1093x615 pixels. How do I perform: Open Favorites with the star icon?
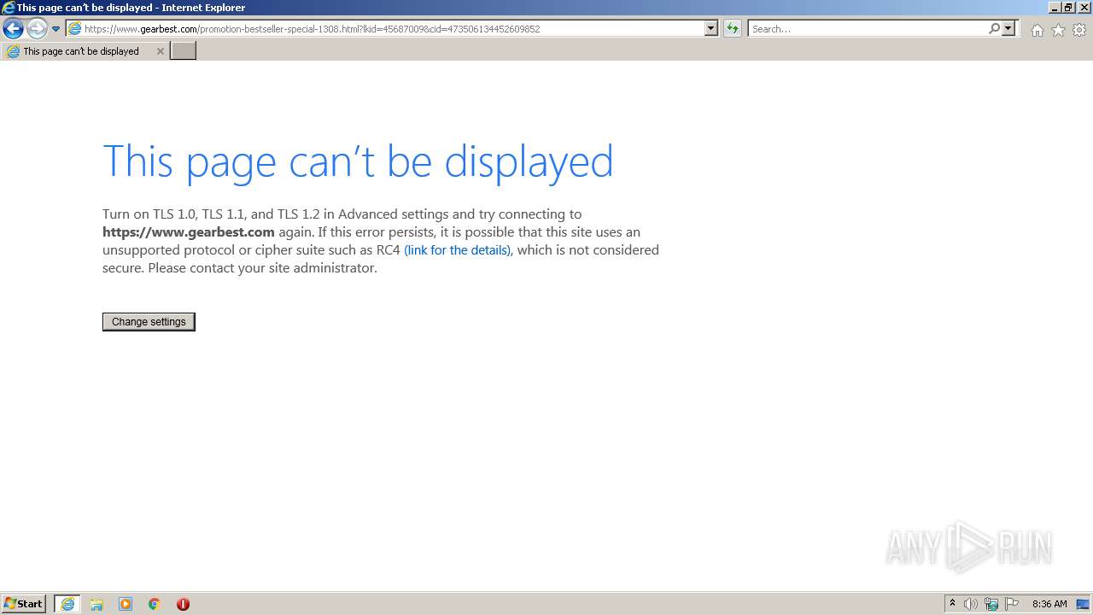(x=1058, y=30)
